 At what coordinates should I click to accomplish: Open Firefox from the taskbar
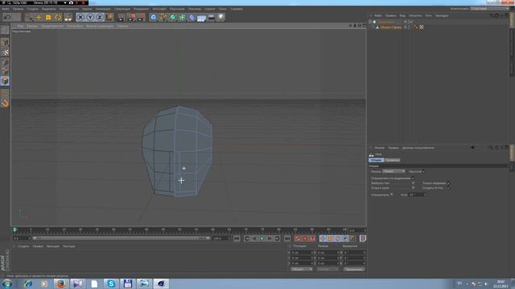(61, 283)
